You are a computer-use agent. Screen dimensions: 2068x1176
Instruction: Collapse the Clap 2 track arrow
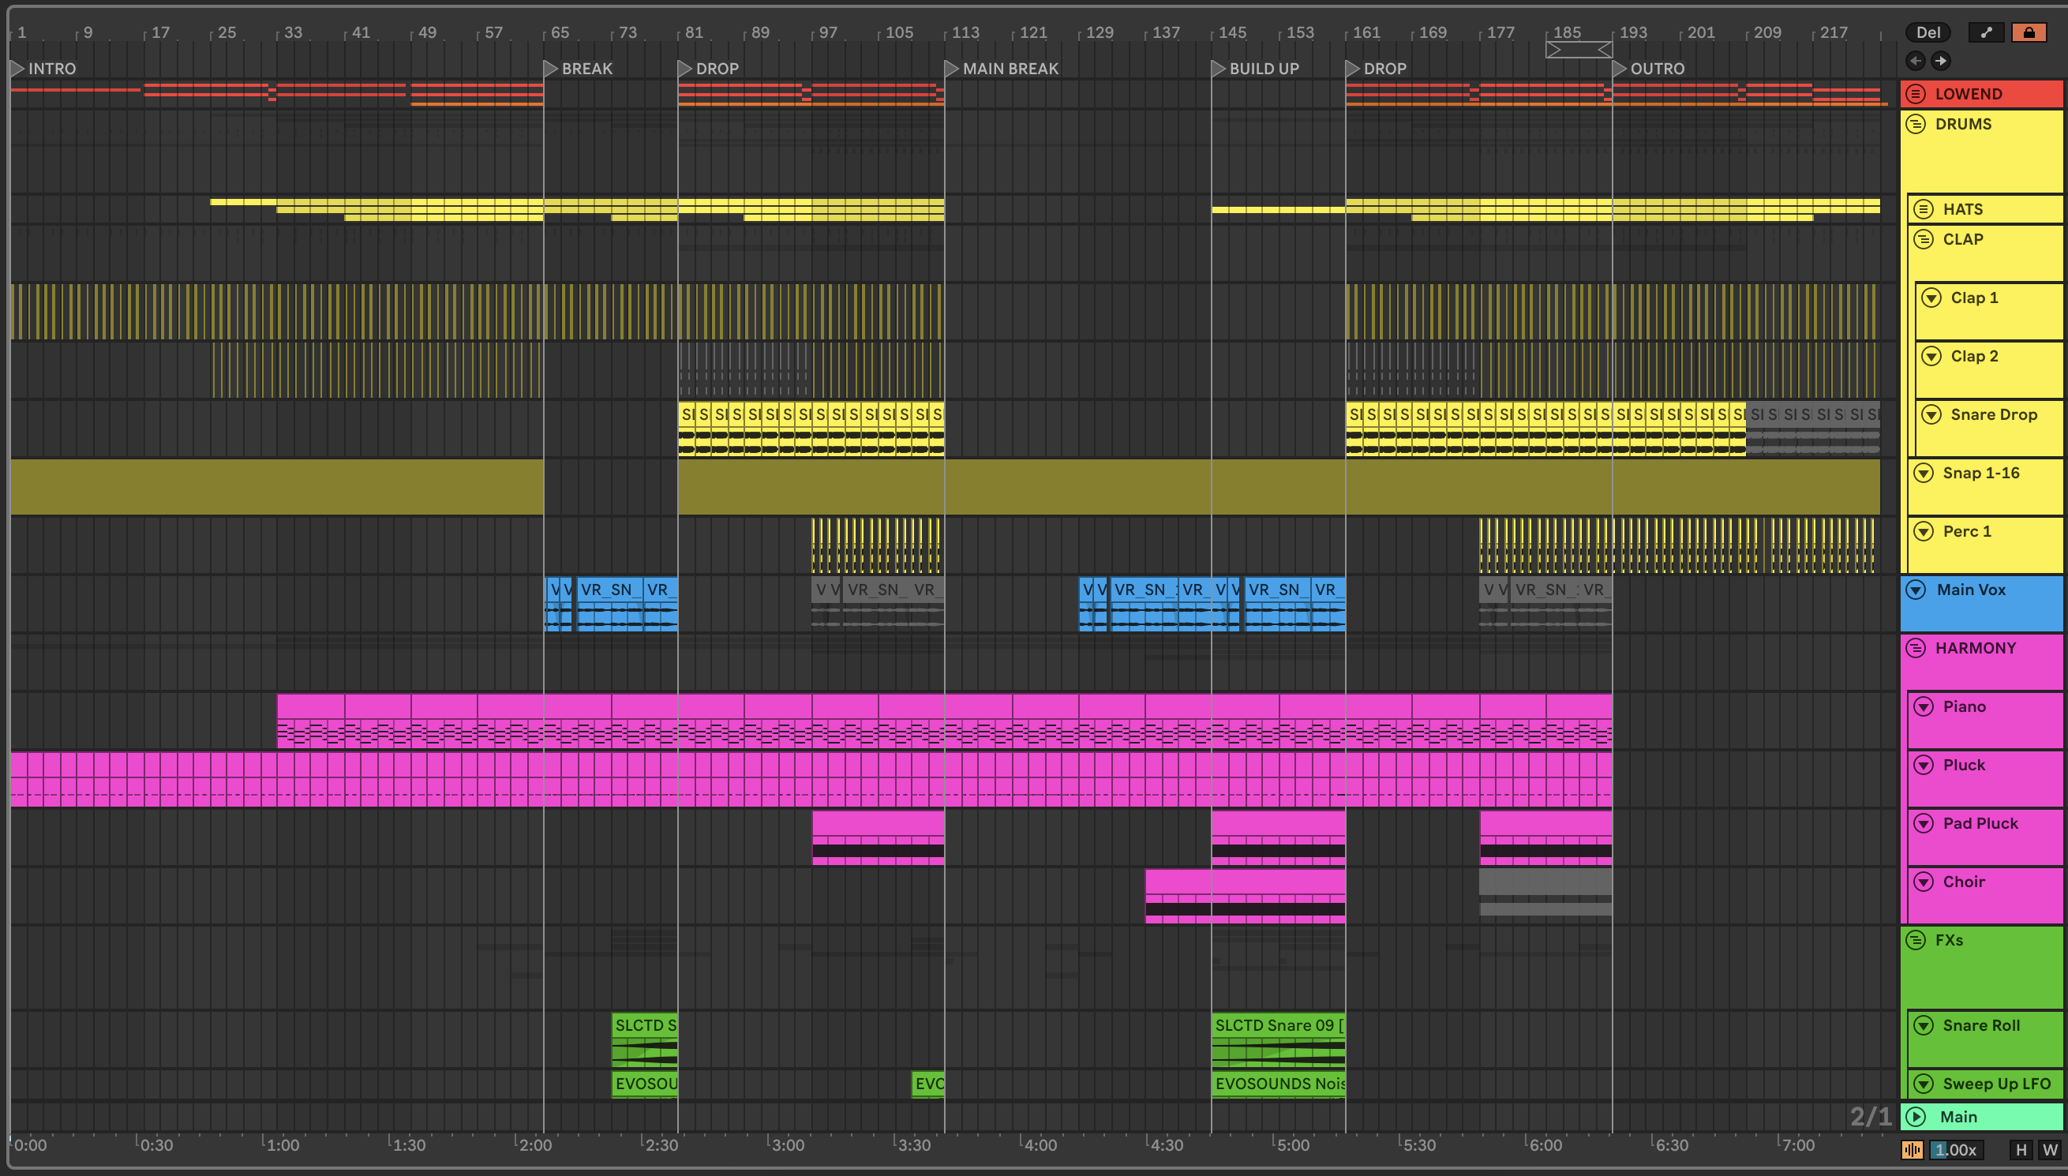pos(1931,356)
